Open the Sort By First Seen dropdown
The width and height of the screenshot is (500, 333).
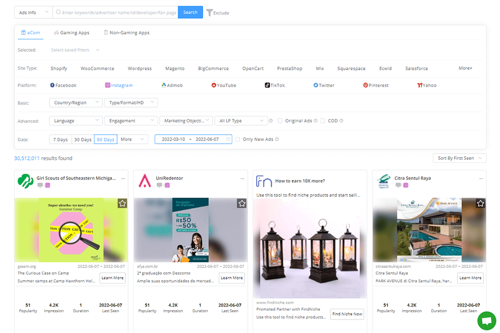coord(459,158)
